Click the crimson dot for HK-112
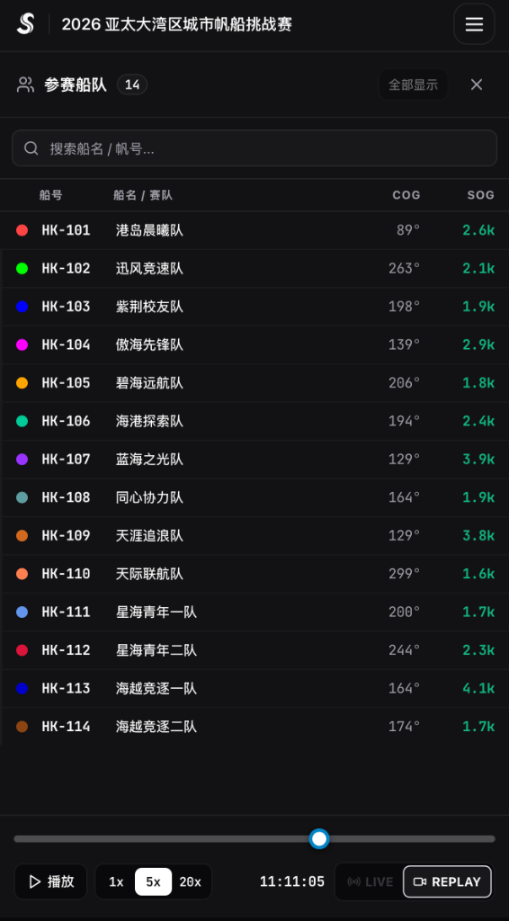This screenshot has width=509, height=921. [22, 650]
